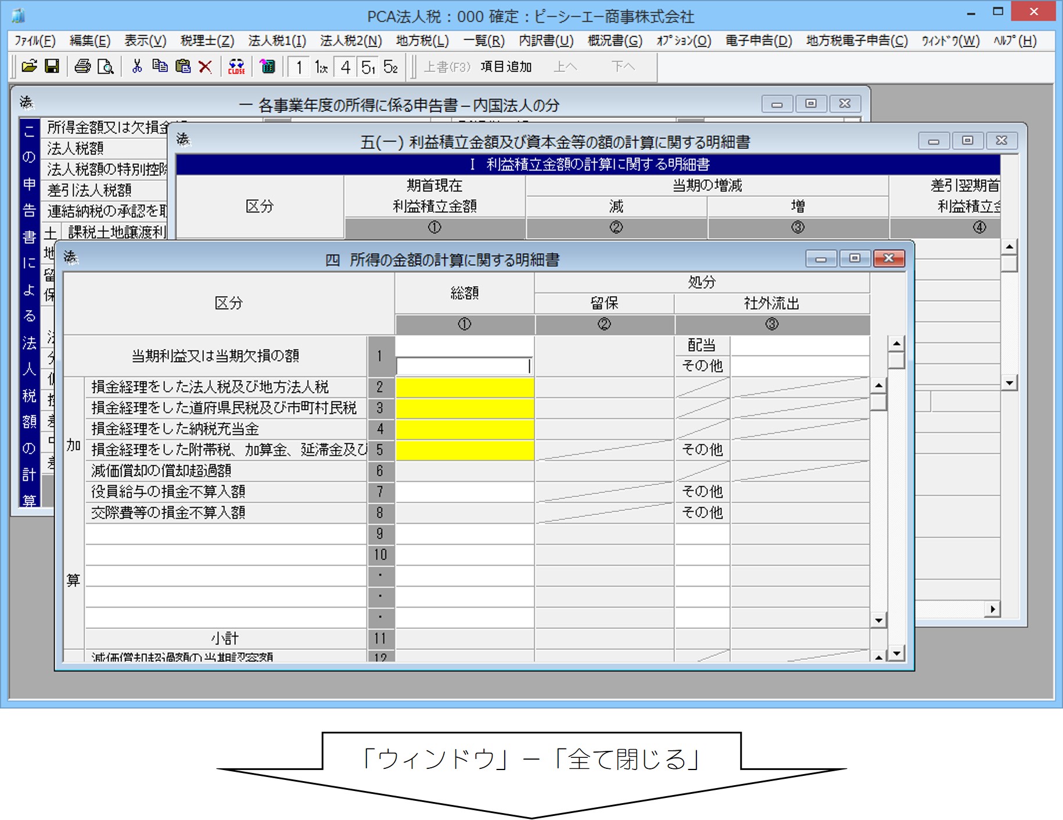Click right arrow of horizontal scrollbar in 五(一) window

click(993, 609)
